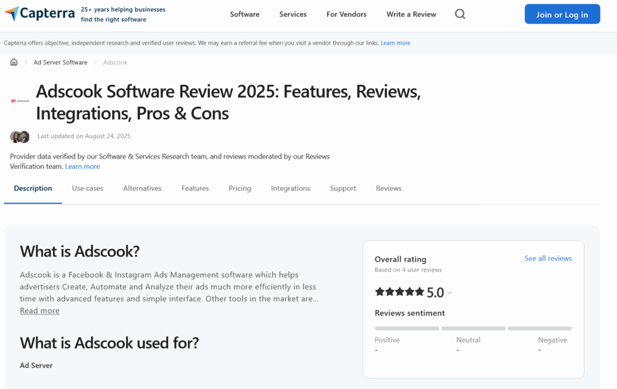
Task: Open the Software menu
Action: pos(245,14)
